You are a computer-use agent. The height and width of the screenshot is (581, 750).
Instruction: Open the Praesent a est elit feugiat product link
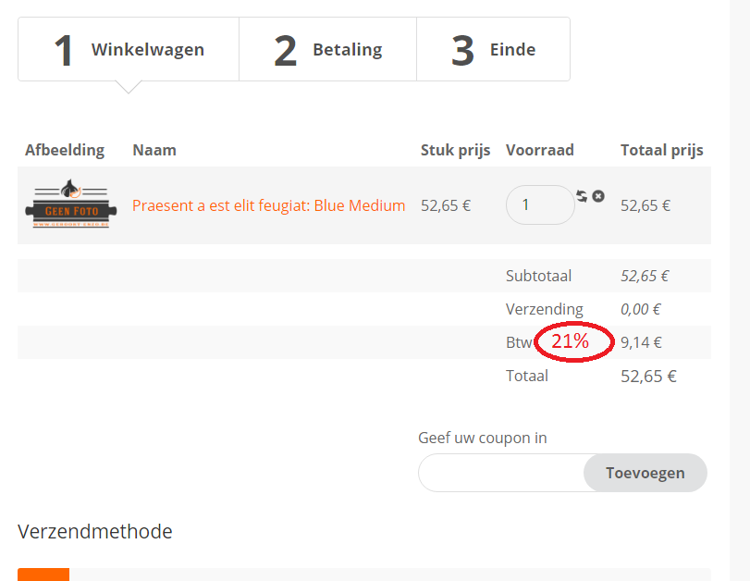click(x=268, y=205)
